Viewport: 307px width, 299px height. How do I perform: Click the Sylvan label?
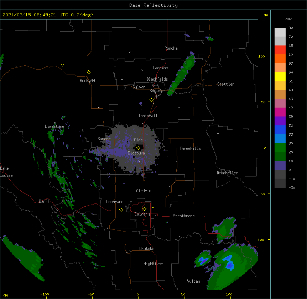(139, 87)
